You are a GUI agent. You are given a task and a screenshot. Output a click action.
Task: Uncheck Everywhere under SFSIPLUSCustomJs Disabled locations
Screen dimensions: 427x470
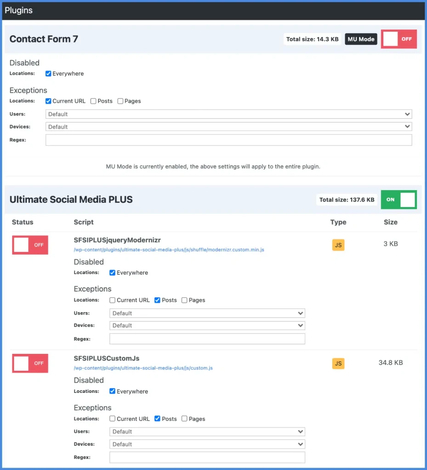point(112,391)
